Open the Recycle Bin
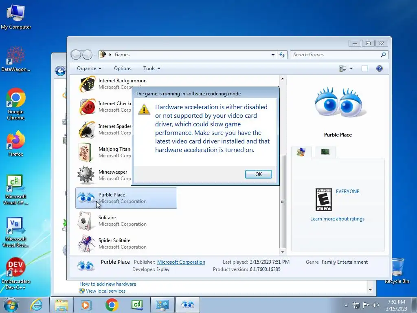Viewport: 417px width, 313px height. tap(397, 271)
